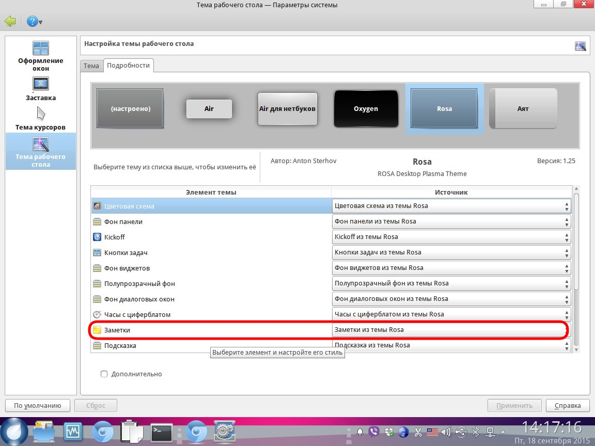Switch keyboard layout via the US flag icon

(432, 432)
